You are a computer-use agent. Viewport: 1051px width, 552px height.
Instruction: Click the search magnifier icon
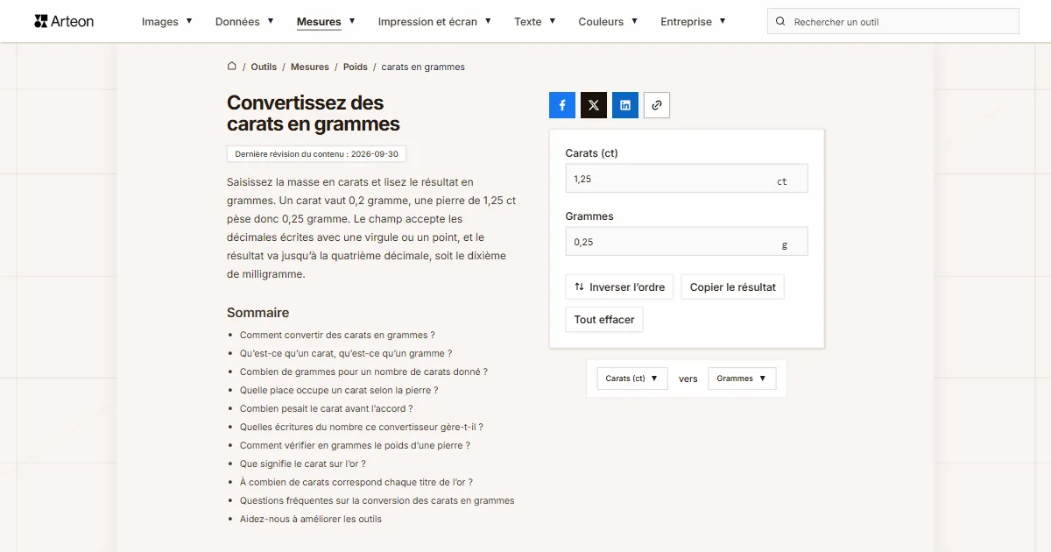781,22
